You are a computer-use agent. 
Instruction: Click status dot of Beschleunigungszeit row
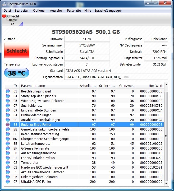click(x=8, y=91)
